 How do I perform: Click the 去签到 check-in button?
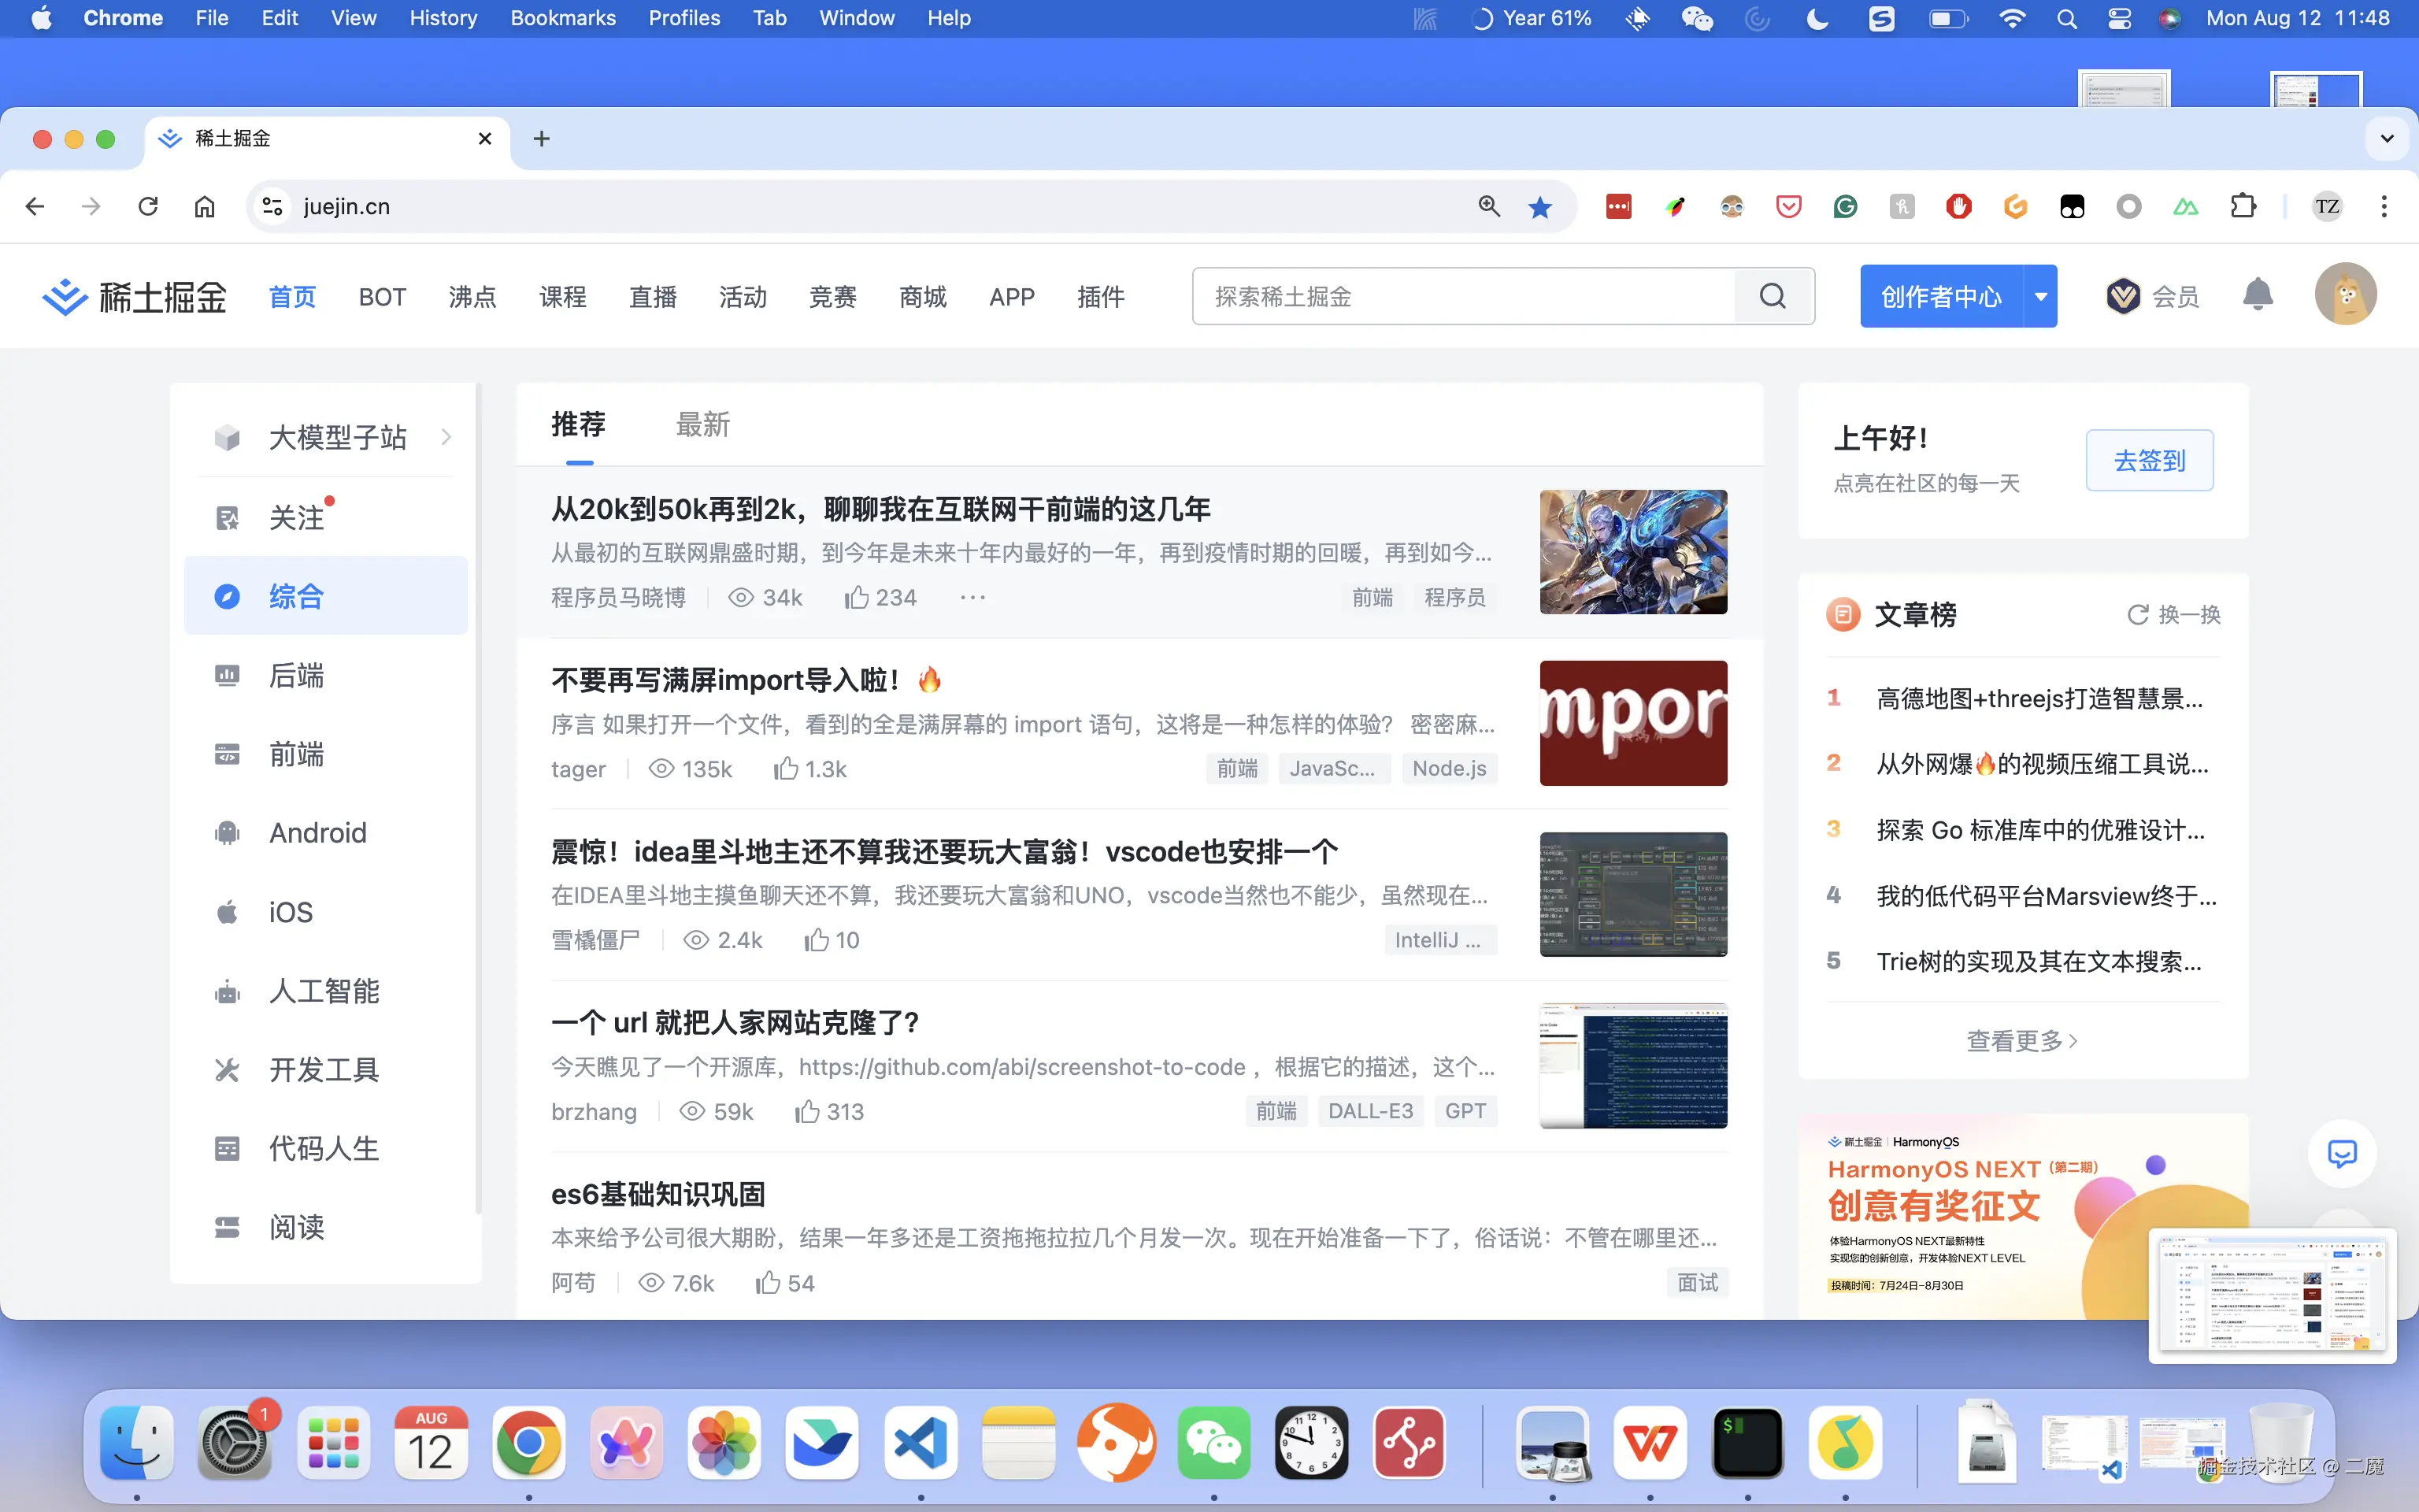pyautogui.click(x=2149, y=460)
